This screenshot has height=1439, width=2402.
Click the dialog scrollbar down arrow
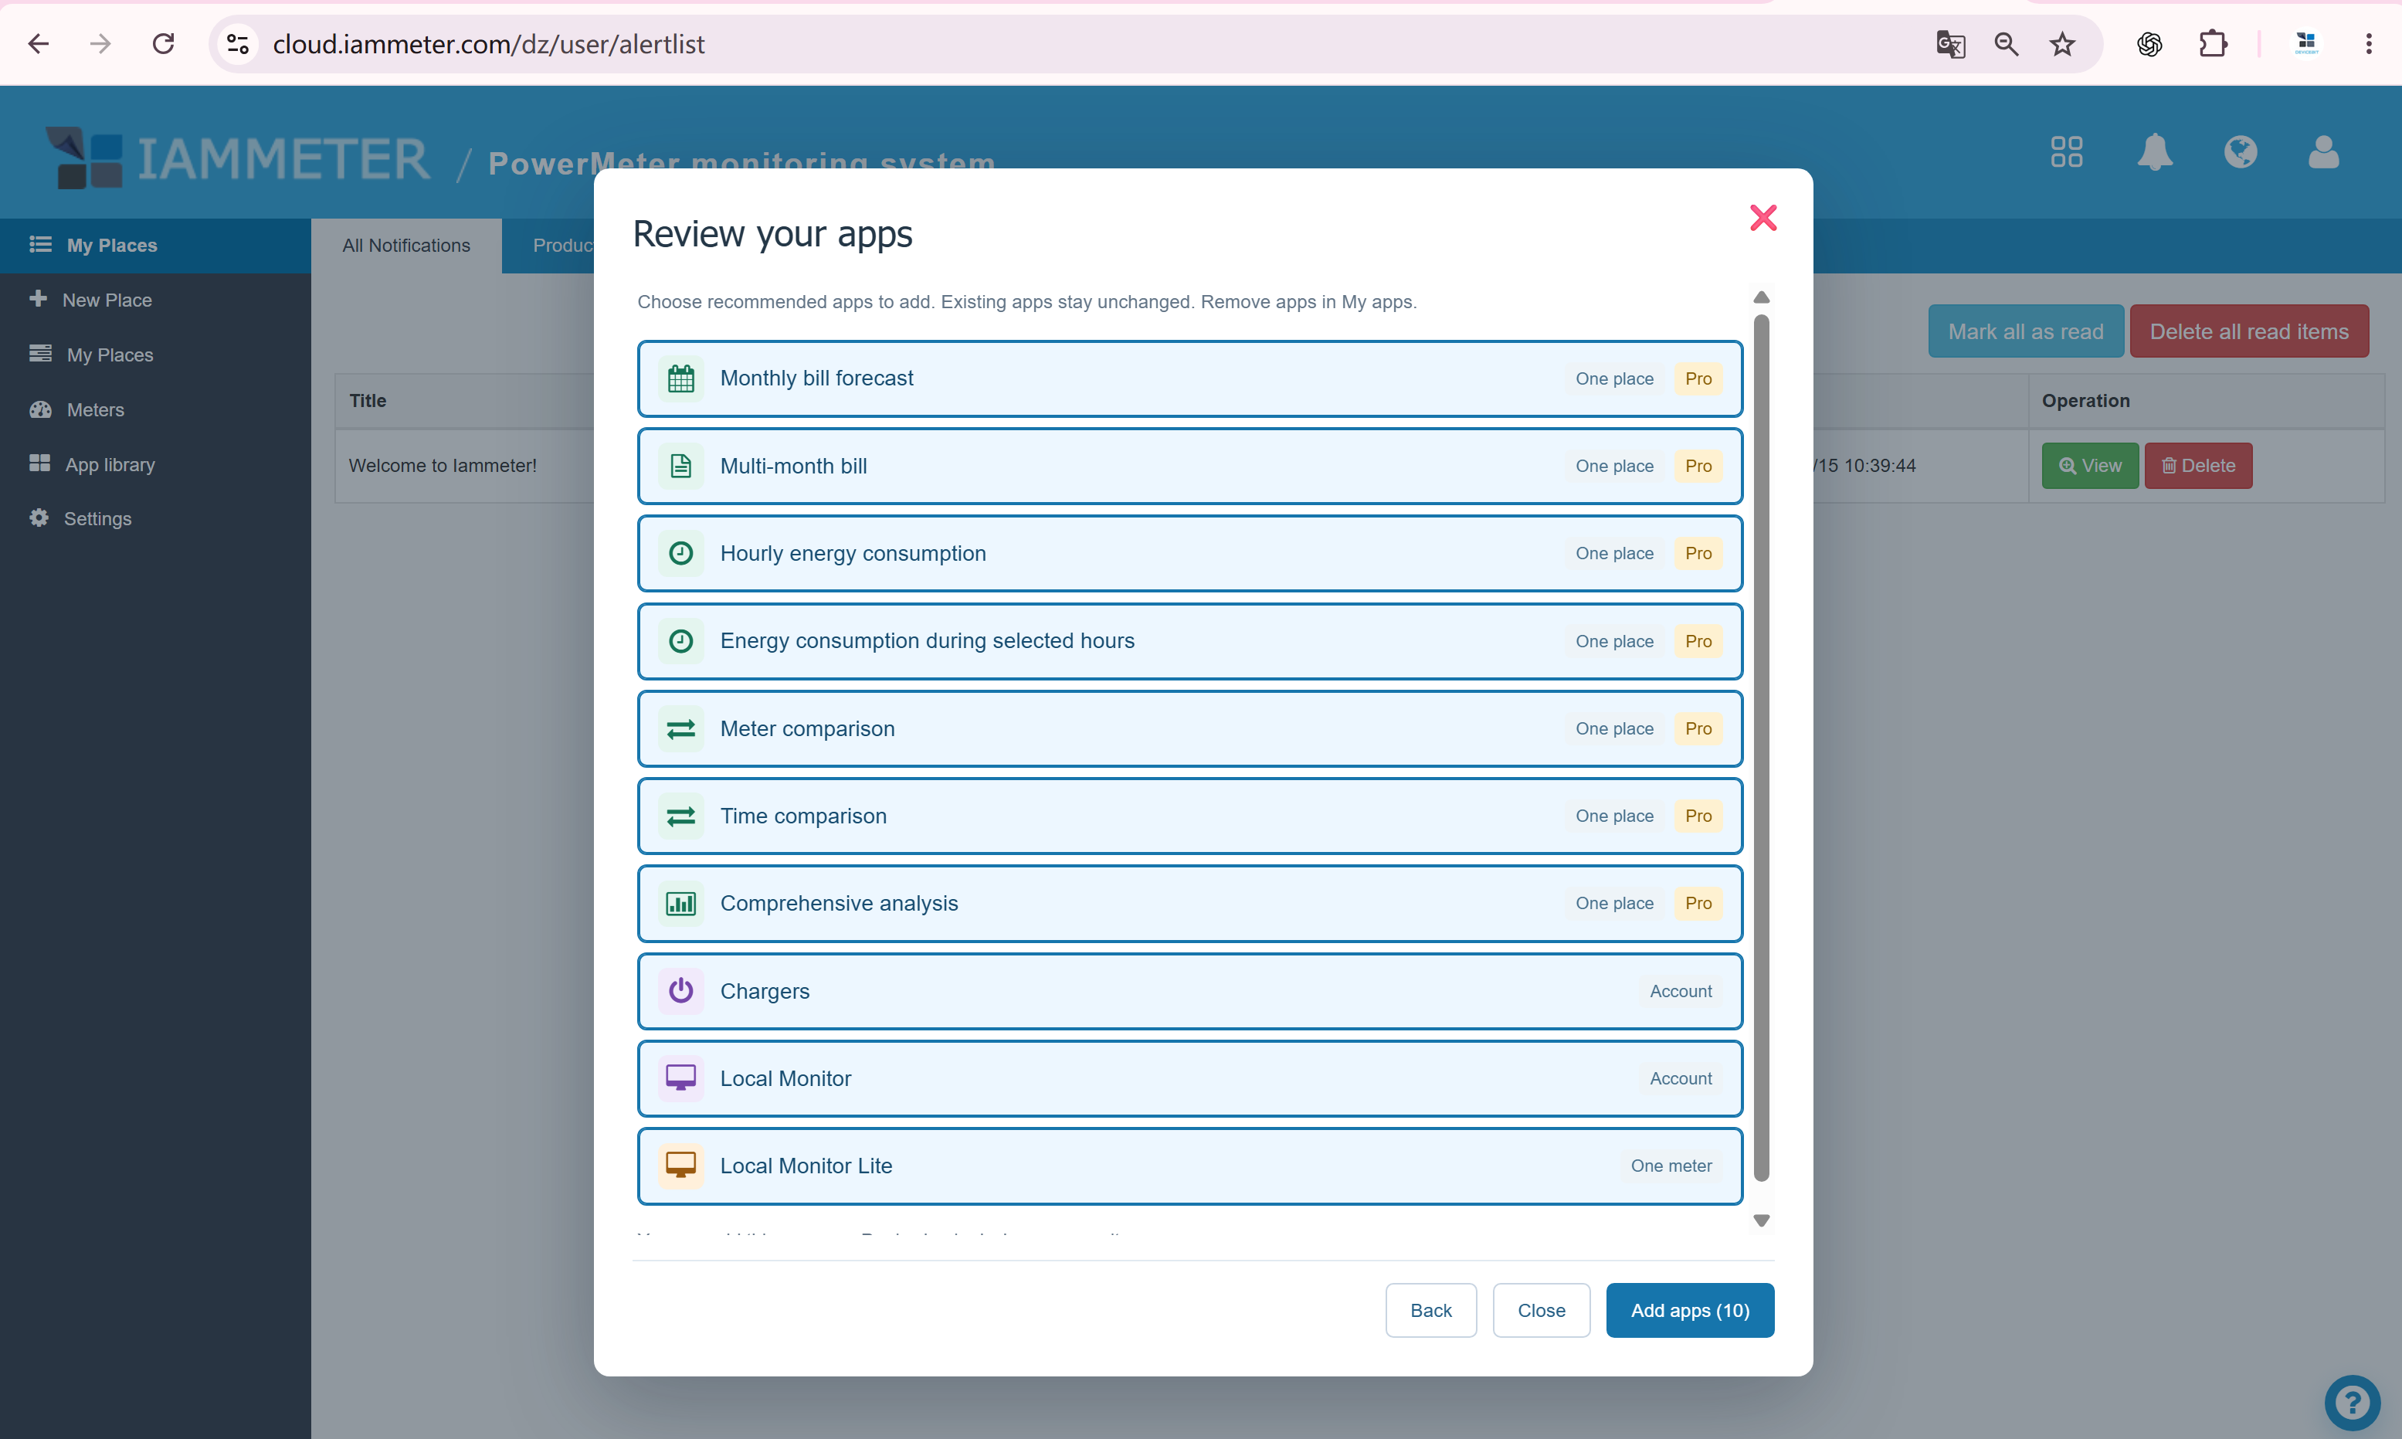point(1761,1221)
